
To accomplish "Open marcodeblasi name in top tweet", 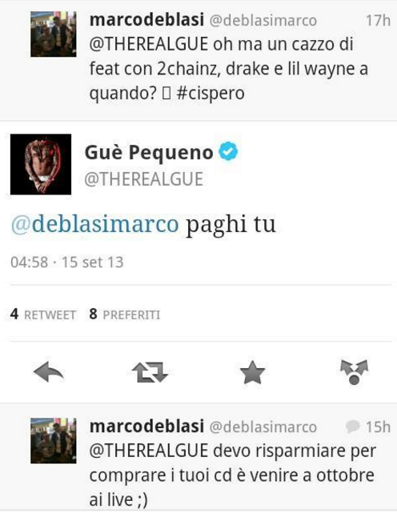I will pyautogui.click(x=146, y=20).
